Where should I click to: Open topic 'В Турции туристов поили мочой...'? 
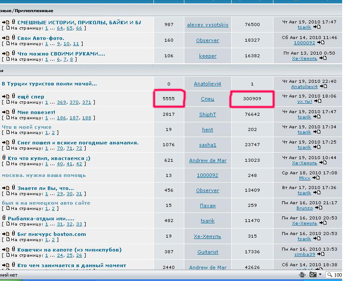(49, 84)
